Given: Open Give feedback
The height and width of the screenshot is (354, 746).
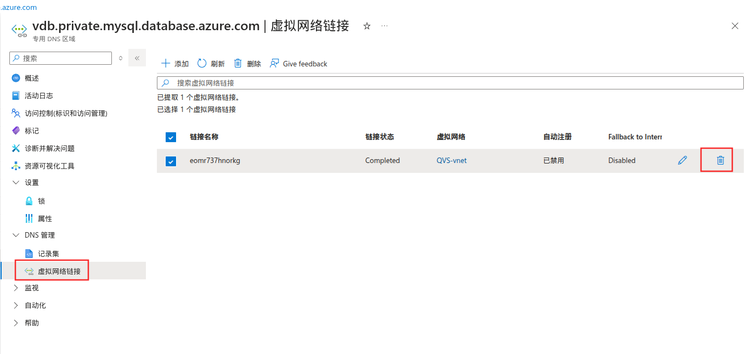Looking at the screenshot, I should [x=298, y=64].
